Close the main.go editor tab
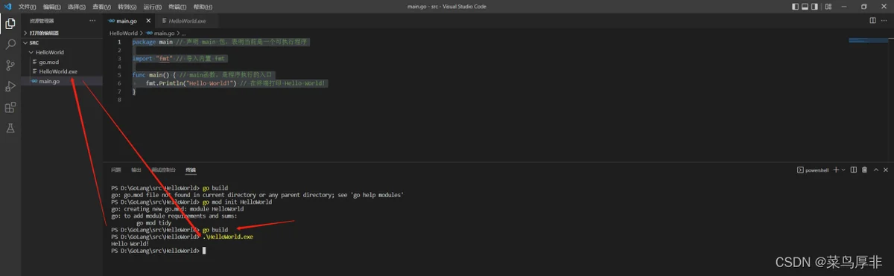The width and height of the screenshot is (894, 276). [x=148, y=21]
